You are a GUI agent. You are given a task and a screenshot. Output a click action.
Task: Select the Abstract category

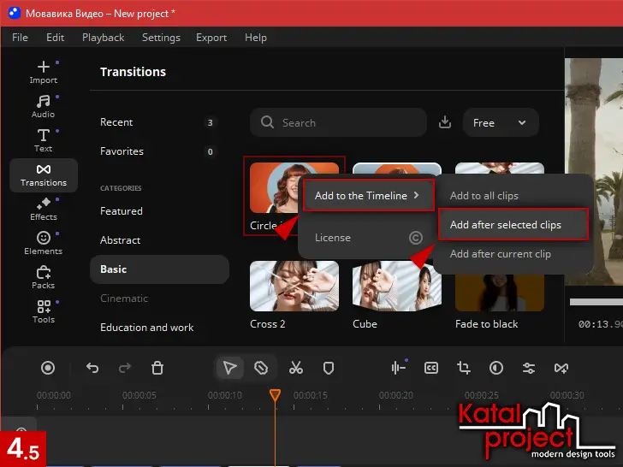tap(120, 240)
